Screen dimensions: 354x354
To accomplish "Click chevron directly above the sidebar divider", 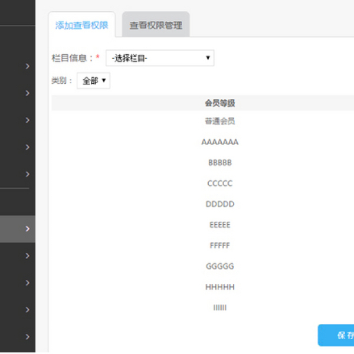I will coord(27,174).
